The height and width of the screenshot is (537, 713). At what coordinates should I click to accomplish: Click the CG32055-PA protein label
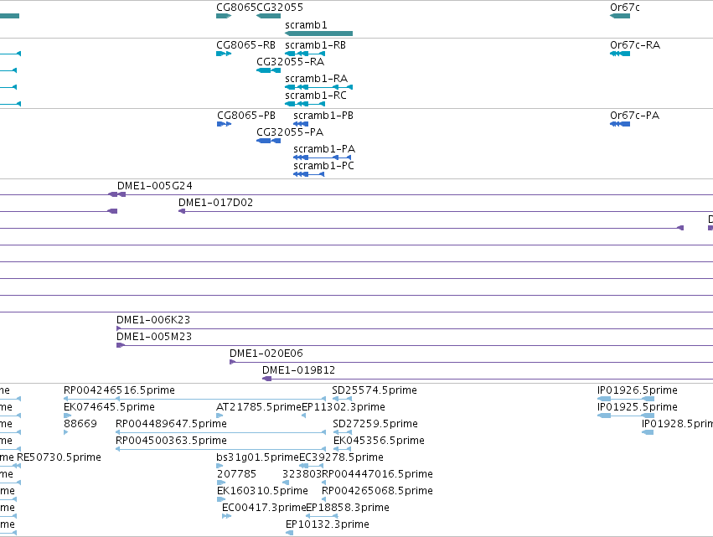tap(290, 132)
